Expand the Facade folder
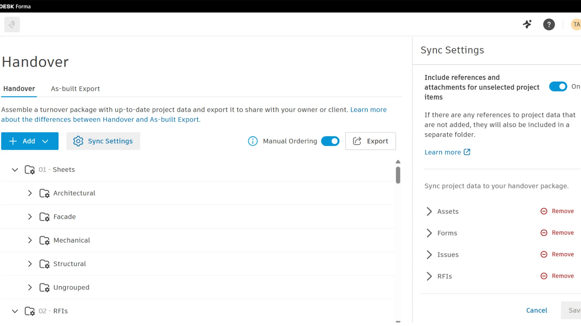581x326 pixels. (x=30, y=217)
